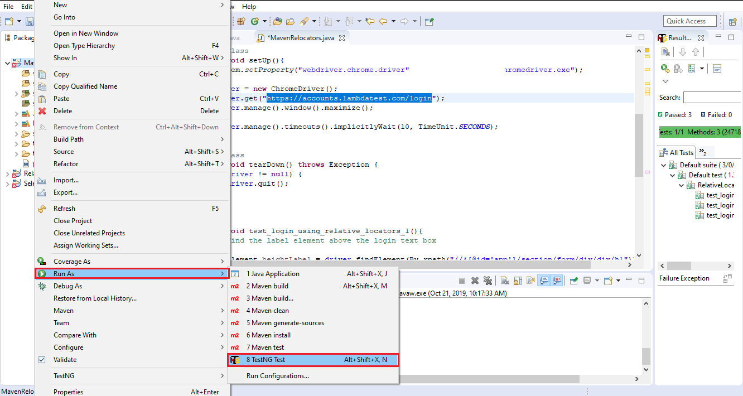Screen dimensions: 743x396
Task: Click the green test progress bar
Action: (699, 132)
